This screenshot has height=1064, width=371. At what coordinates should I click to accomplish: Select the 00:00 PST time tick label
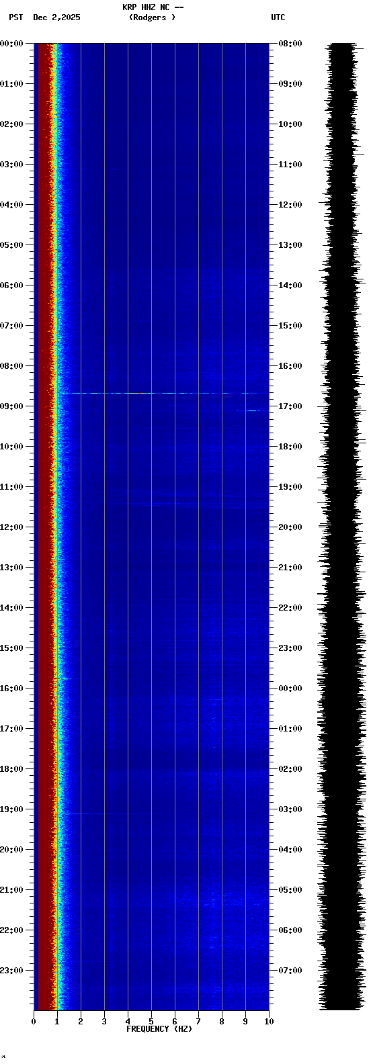(x=11, y=44)
